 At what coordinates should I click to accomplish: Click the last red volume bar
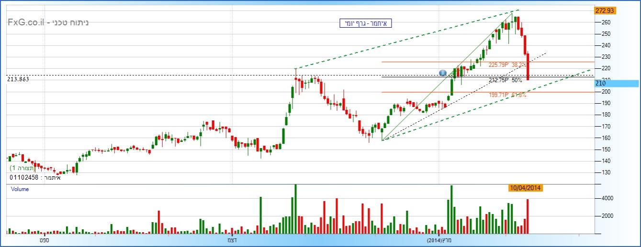pos(528,216)
